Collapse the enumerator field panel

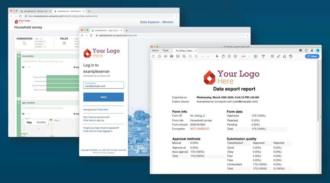[x=18, y=56]
